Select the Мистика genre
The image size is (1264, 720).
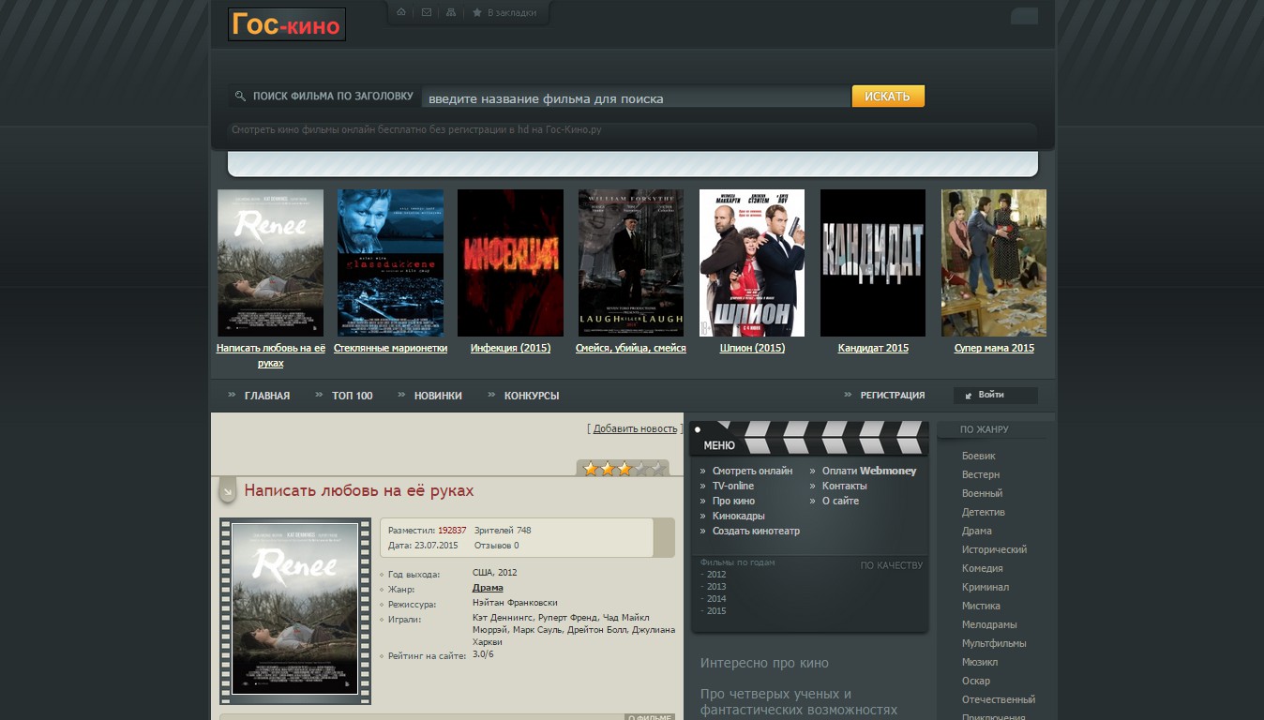981,606
